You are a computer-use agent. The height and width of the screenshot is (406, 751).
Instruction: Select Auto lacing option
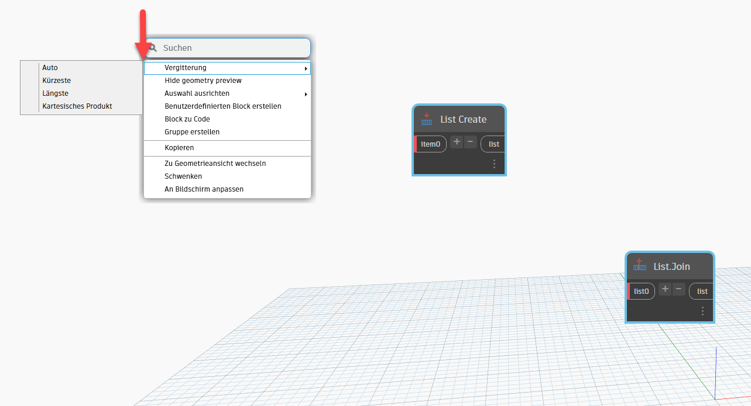pos(81,68)
